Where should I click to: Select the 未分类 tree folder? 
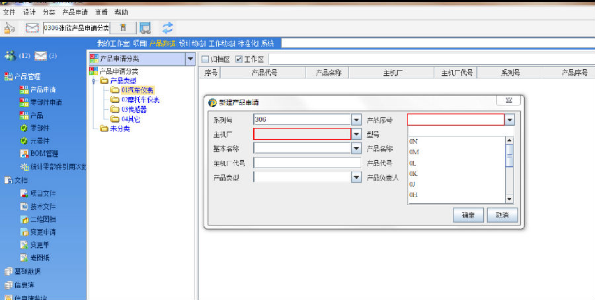pyautogui.click(x=115, y=129)
